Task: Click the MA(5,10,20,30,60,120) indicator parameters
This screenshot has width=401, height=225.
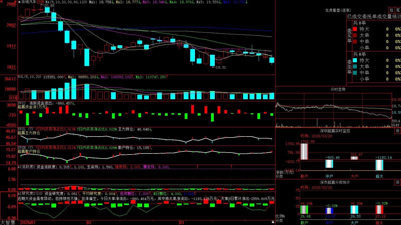Action: pyautogui.click(x=66, y=2)
